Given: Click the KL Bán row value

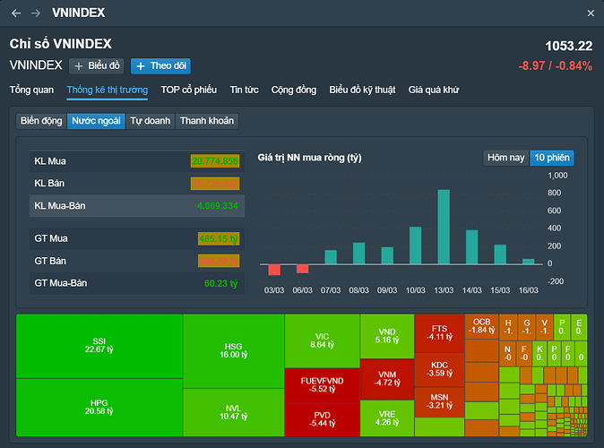Looking at the screenshot, I should (x=215, y=184).
